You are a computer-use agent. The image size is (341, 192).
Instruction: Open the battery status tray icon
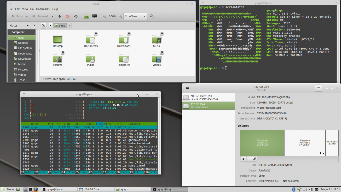(317, 189)
